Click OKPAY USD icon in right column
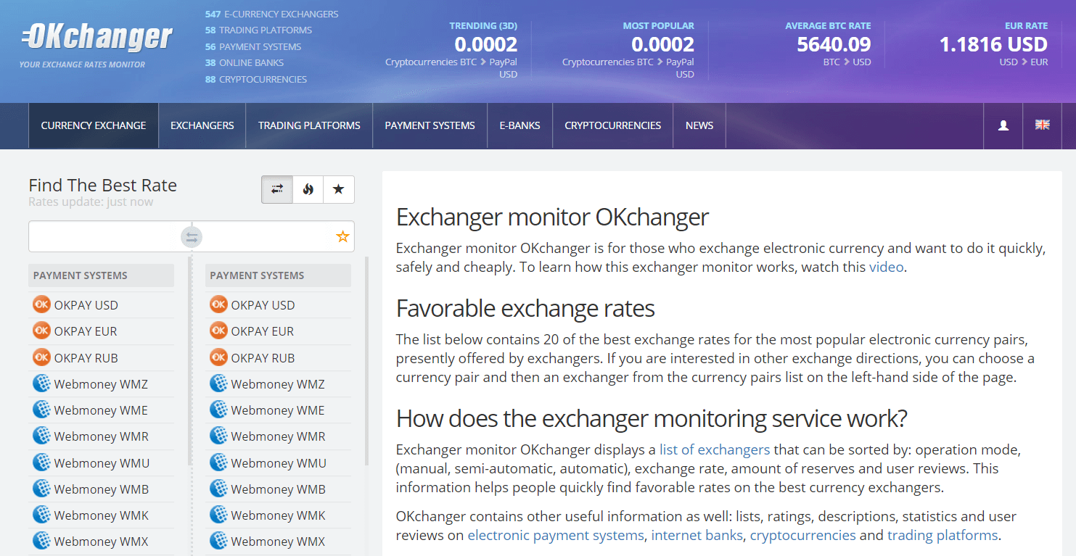Image resolution: width=1076 pixels, height=556 pixels. (x=218, y=304)
